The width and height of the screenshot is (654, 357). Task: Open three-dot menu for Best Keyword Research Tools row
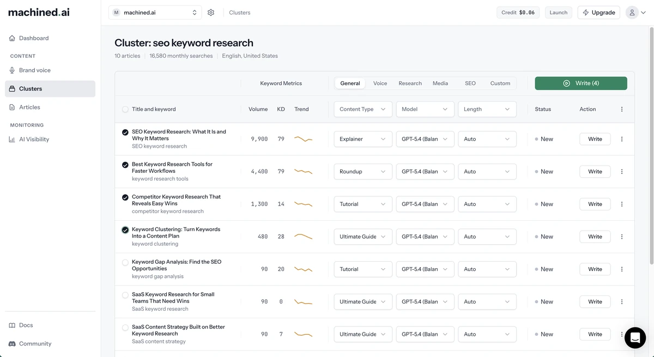(x=622, y=172)
